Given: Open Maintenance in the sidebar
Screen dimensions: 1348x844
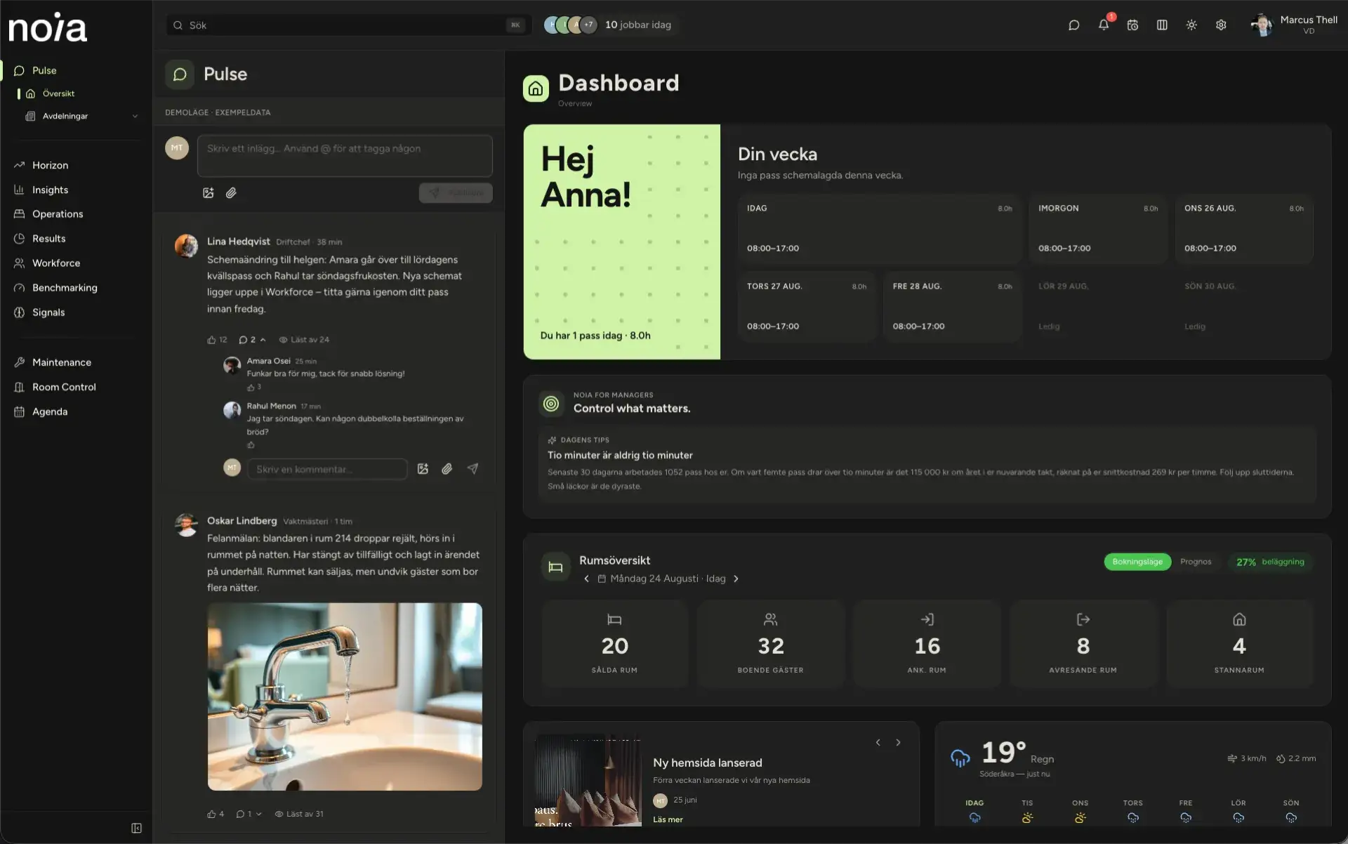Looking at the screenshot, I should (x=62, y=362).
